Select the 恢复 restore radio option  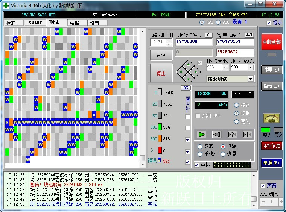coord(223,154)
